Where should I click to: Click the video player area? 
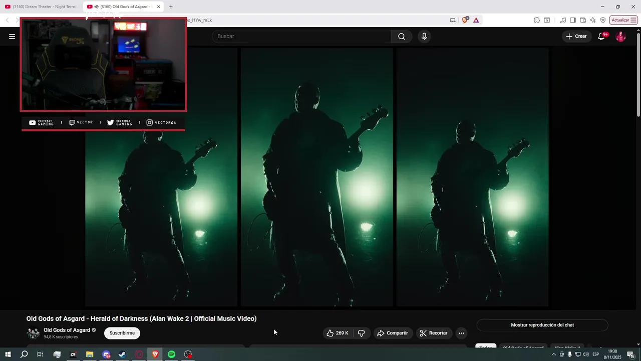(x=317, y=177)
